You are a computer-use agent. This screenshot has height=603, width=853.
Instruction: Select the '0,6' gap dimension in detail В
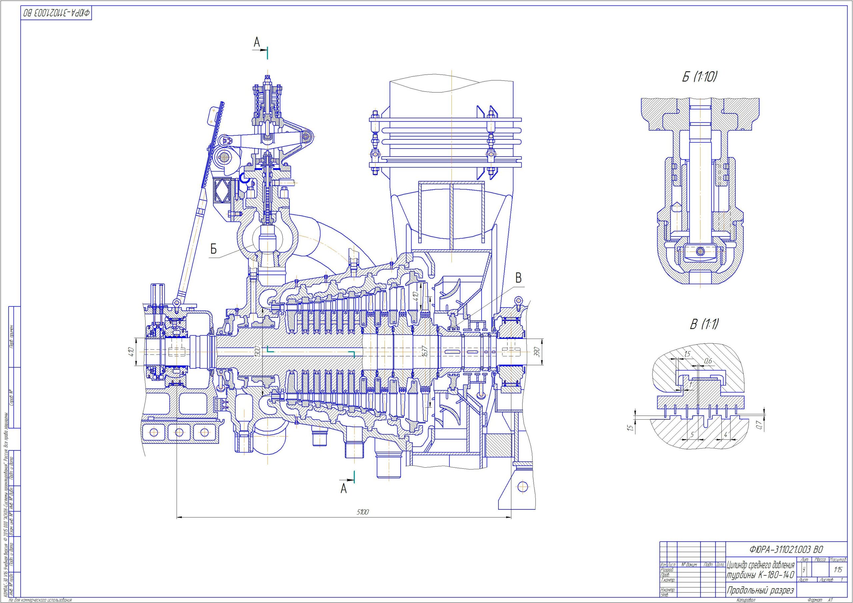coord(708,361)
